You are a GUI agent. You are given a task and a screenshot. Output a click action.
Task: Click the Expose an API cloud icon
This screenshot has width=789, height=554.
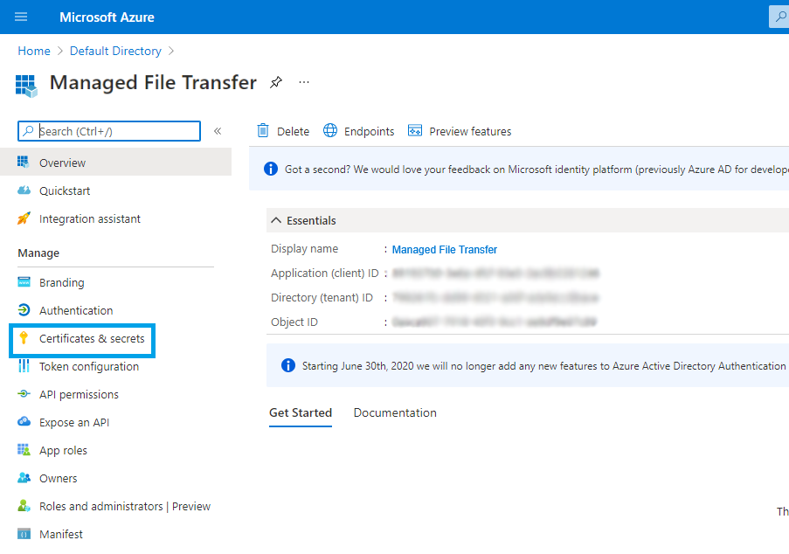(x=24, y=422)
